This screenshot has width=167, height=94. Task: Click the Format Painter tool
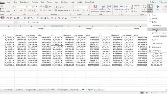click(x=5, y=11)
